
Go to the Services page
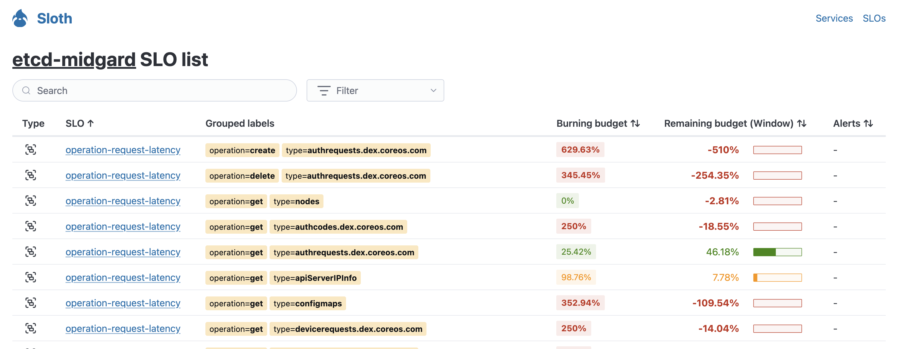834,18
